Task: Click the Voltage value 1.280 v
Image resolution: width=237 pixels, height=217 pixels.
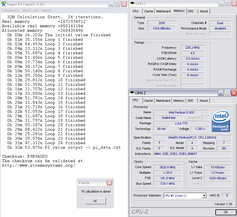Action: click(x=200, y=129)
